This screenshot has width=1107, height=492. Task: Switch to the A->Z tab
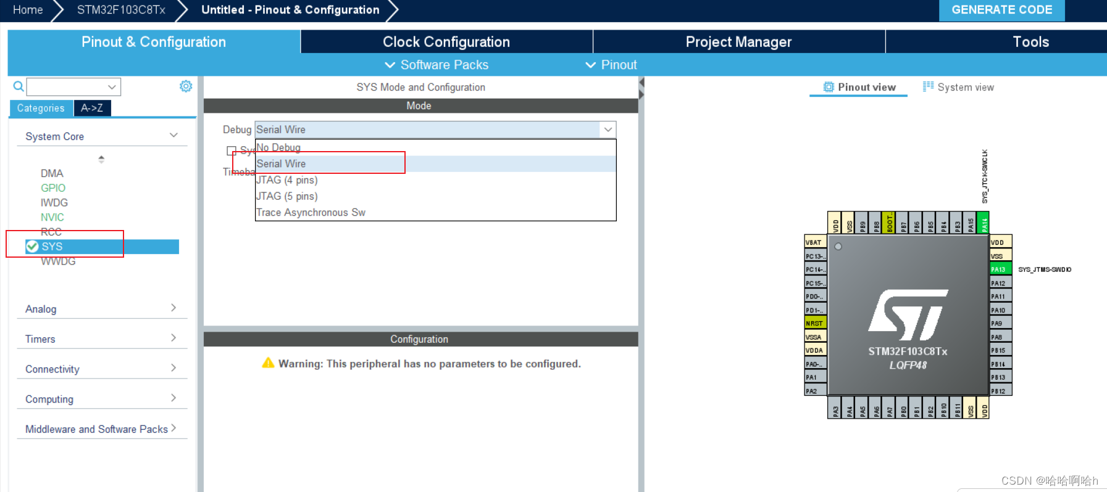tap(92, 108)
